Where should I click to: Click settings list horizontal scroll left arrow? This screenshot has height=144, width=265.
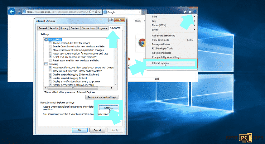[45, 88]
